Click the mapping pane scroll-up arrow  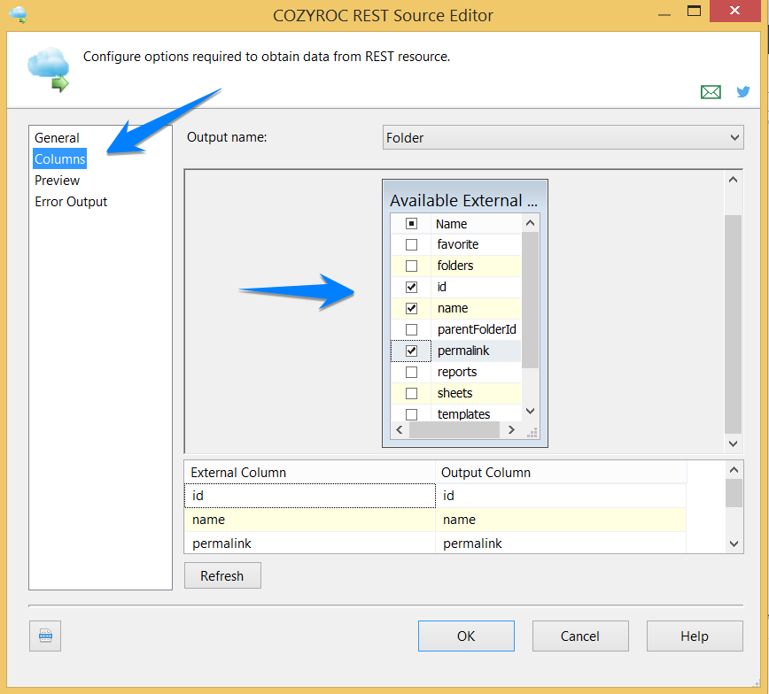tap(734, 180)
